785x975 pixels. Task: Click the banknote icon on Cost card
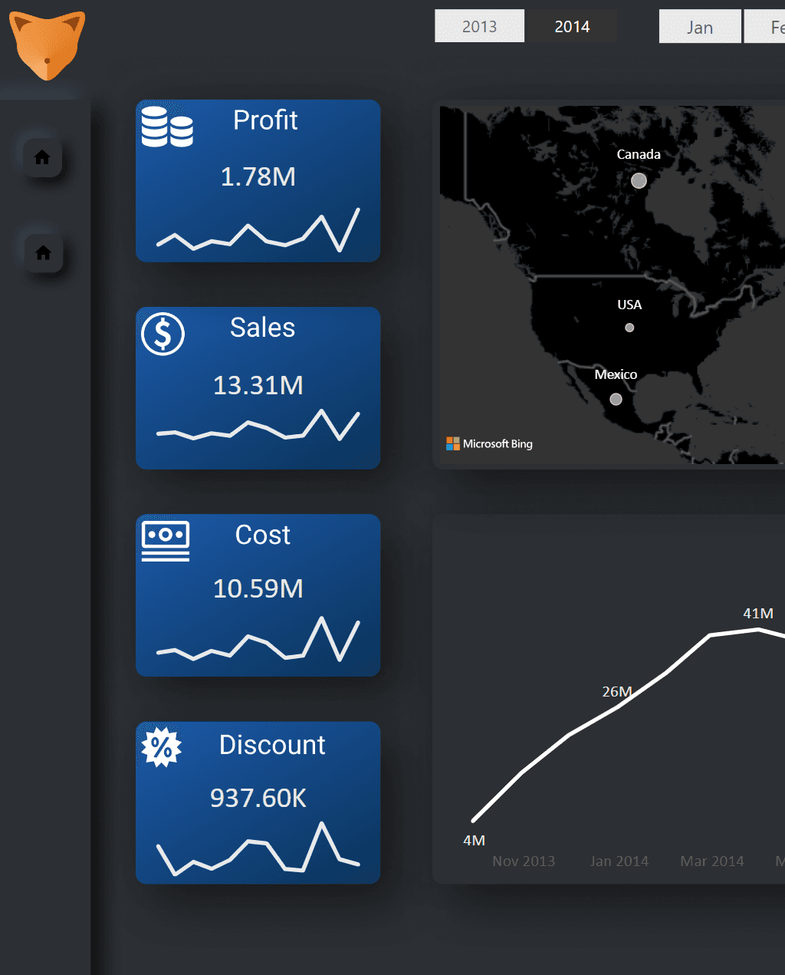(166, 542)
